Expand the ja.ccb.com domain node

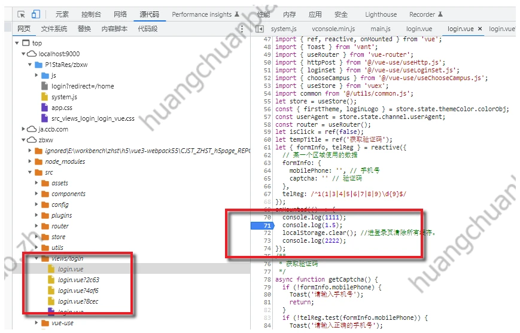[x=23, y=129]
